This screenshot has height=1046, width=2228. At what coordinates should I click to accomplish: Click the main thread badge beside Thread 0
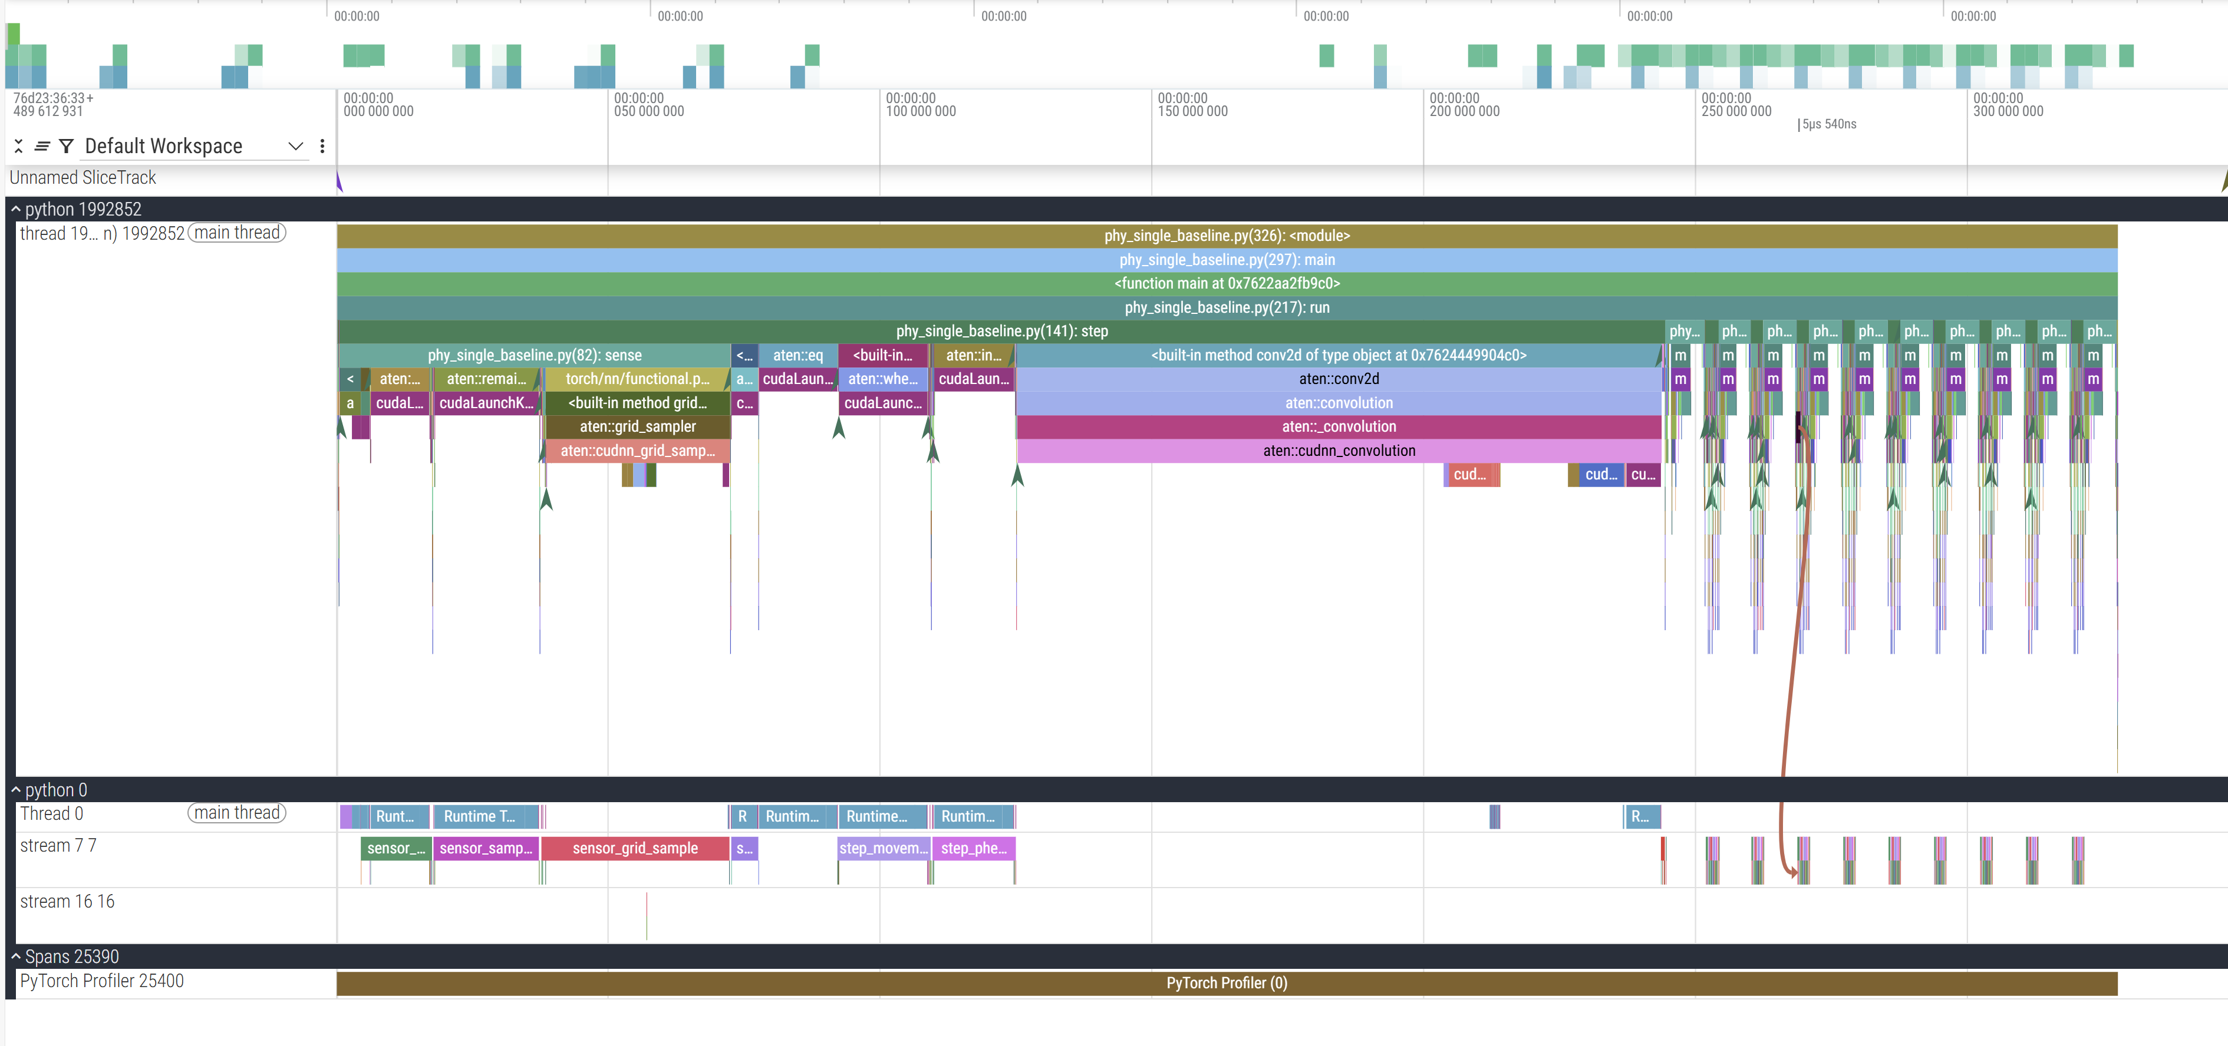(x=236, y=813)
